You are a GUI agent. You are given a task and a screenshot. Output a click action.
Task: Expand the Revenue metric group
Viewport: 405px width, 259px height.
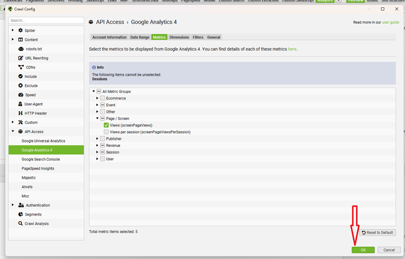(x=97, y=146)
